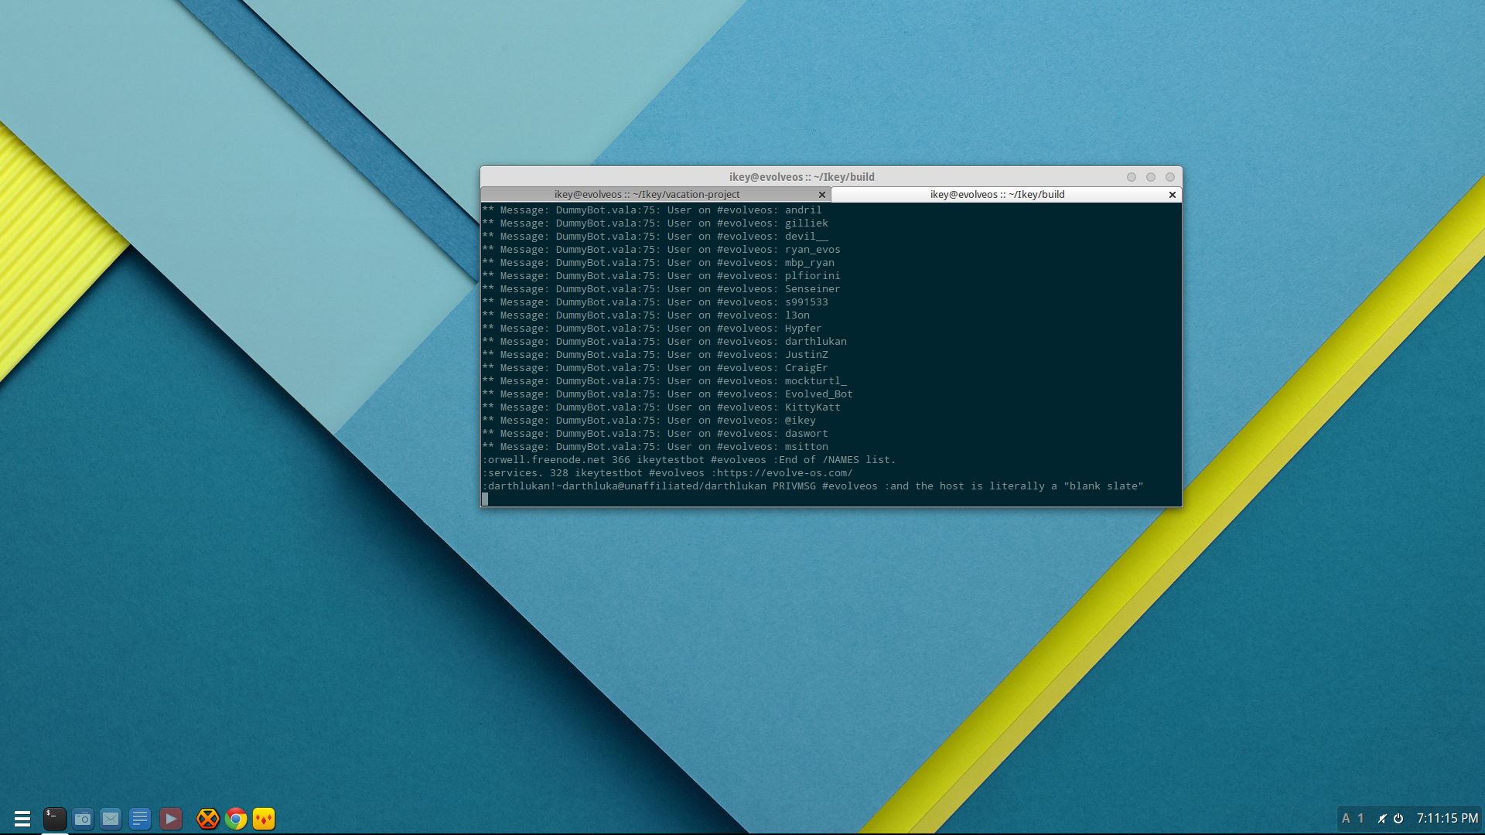Click the username 'mbp_ryan'
1485x835 pixels.
809,263
